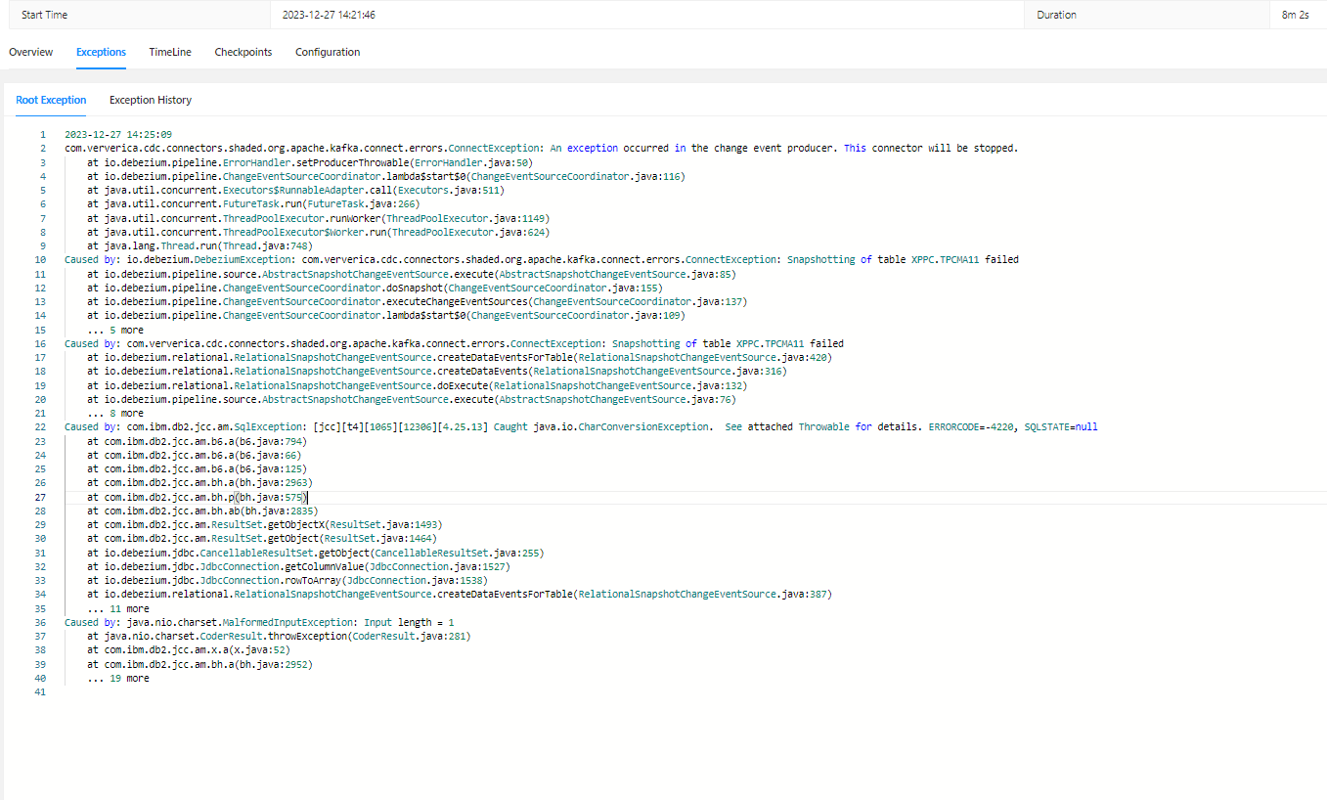This screenshot has width=1327, height=800.
Task: Select the bh.java:2835 stack line
Action: point(202,511)
